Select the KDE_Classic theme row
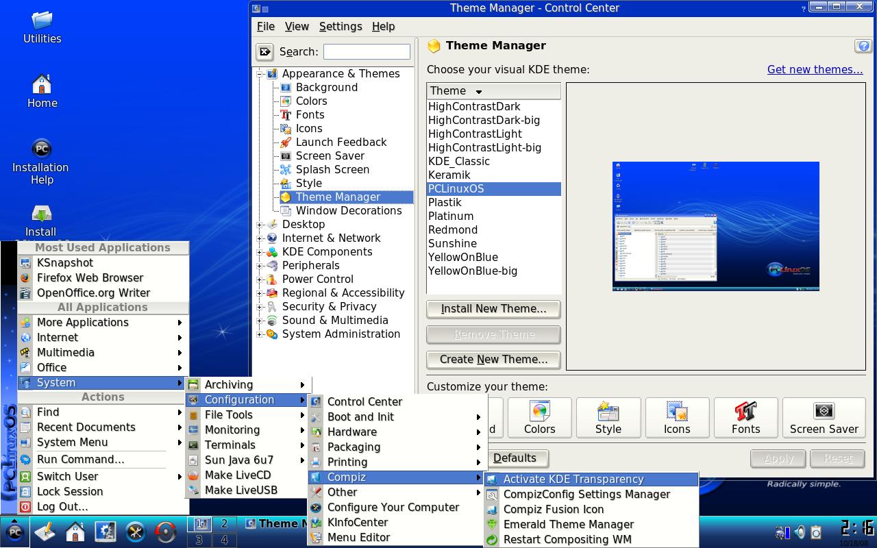 (493, 162)
